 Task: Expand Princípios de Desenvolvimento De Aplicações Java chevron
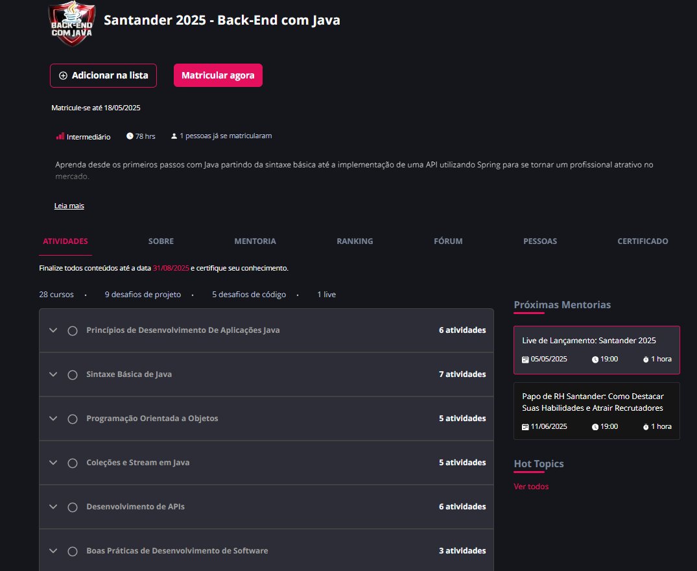[x=53, y=330]
